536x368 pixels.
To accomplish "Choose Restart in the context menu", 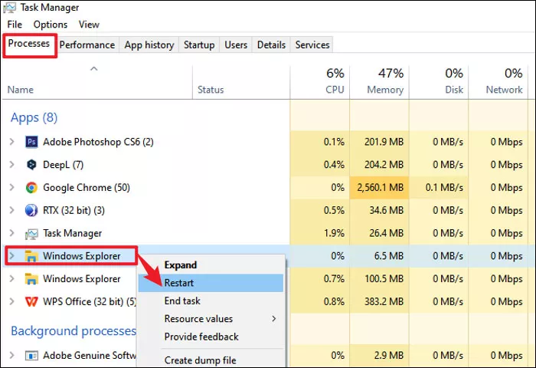I will tap(211, 283).
